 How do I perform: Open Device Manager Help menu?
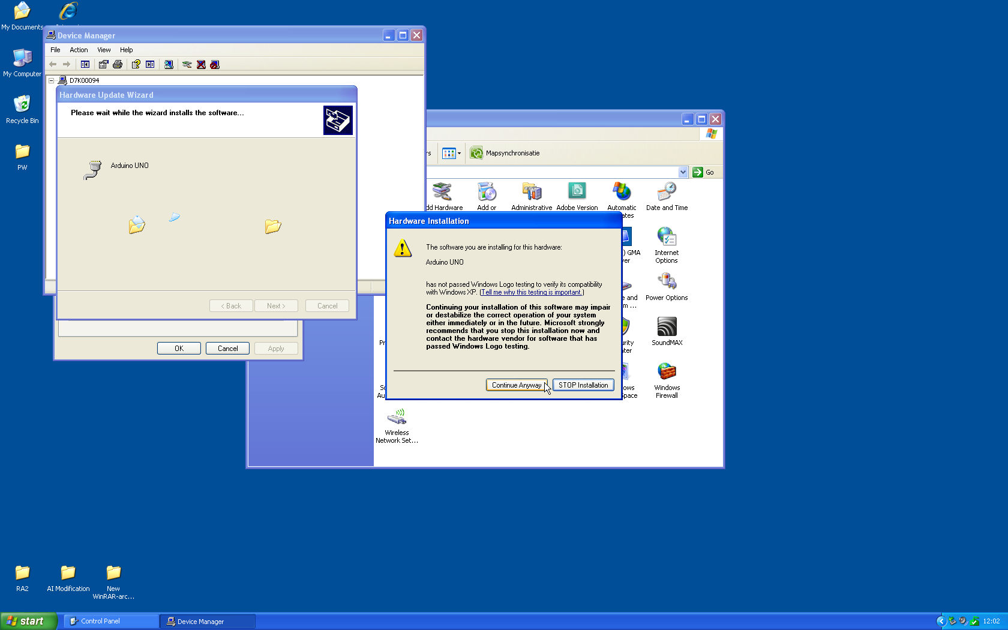[x=126, y=50]
